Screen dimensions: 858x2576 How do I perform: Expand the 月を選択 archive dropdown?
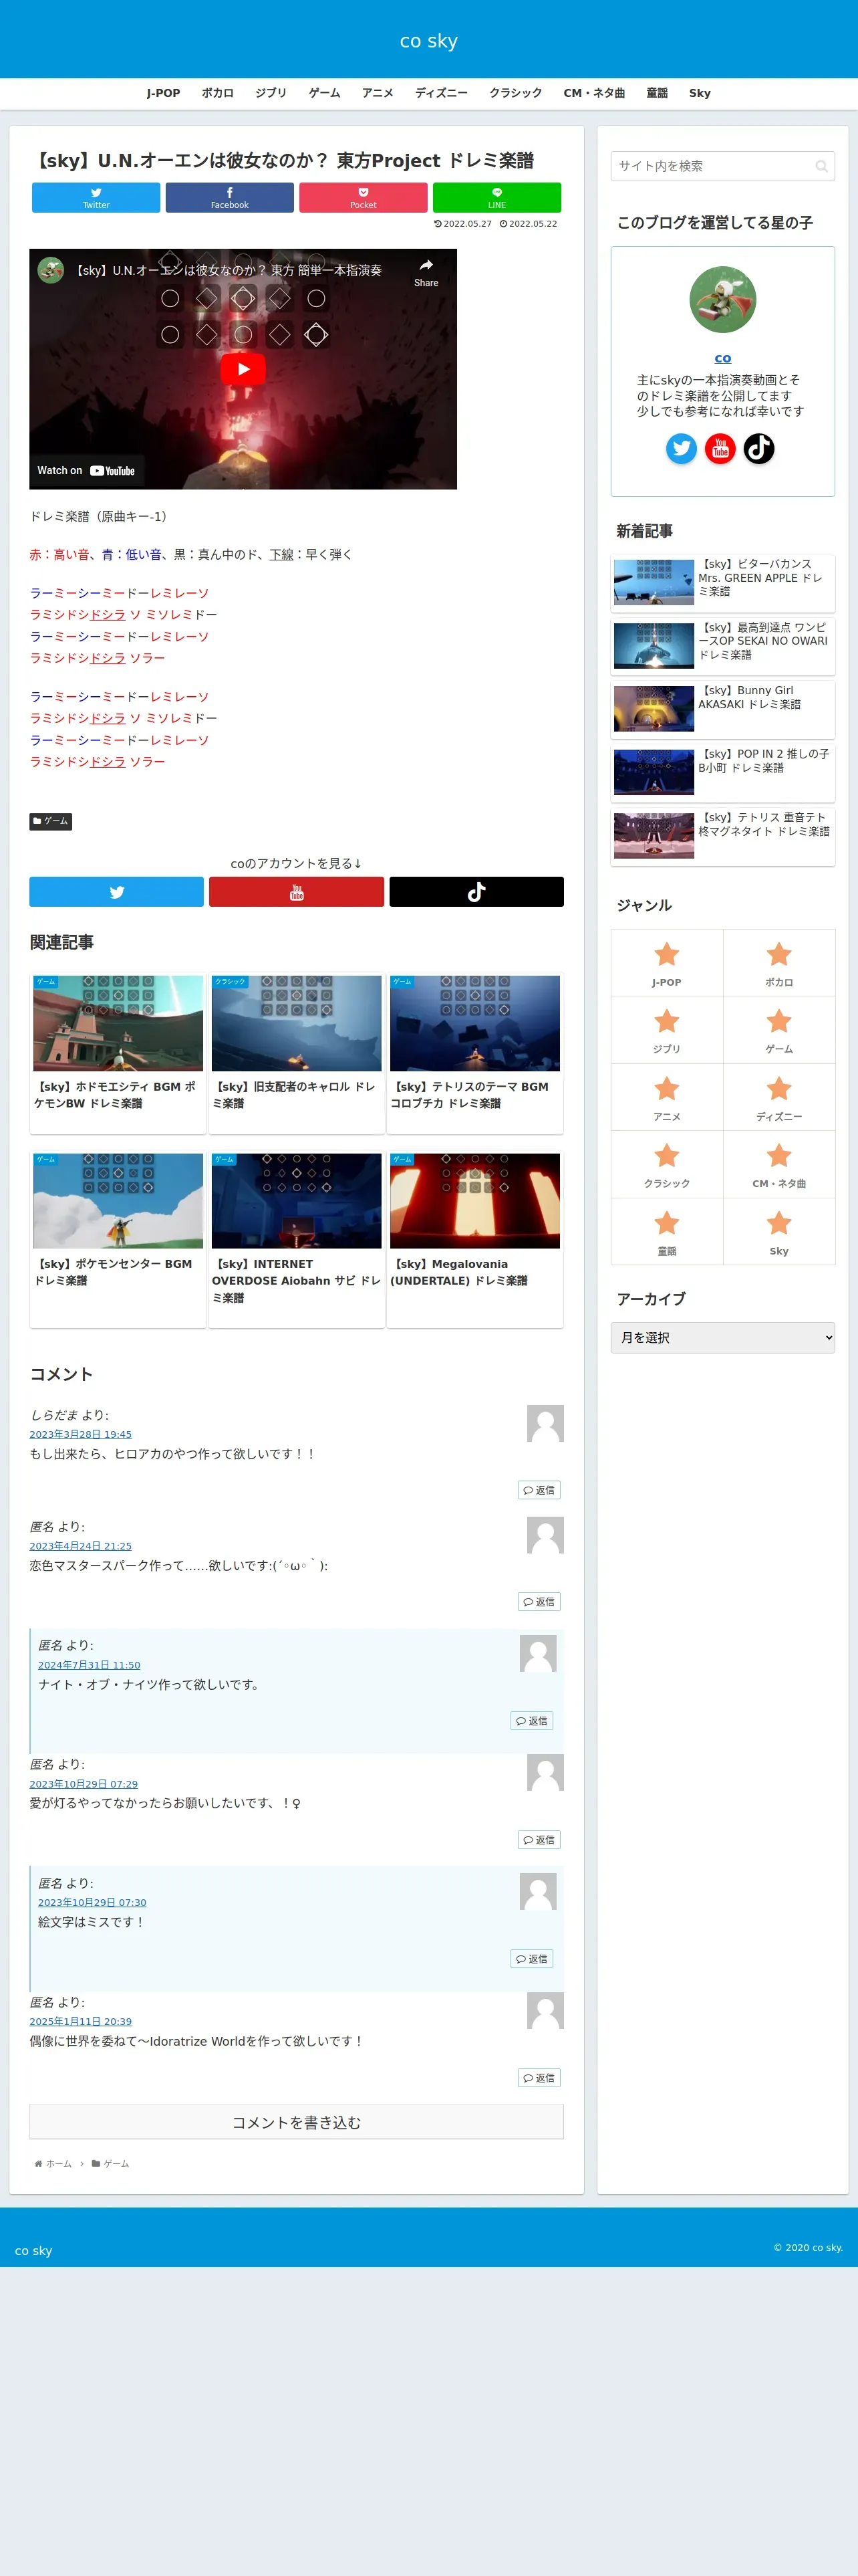(722, 1337)
